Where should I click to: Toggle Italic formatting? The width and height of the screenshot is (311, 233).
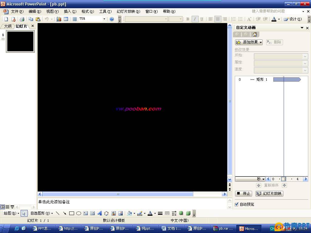(x=195, y=19)
